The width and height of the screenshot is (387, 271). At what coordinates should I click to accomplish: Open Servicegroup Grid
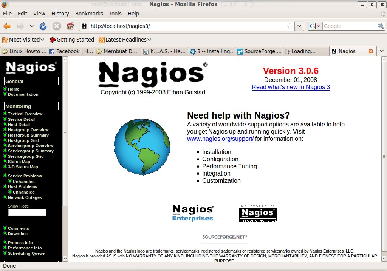[26, 156]
